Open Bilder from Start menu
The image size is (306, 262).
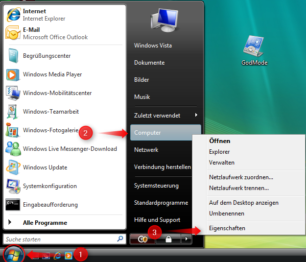click(141, 80)
